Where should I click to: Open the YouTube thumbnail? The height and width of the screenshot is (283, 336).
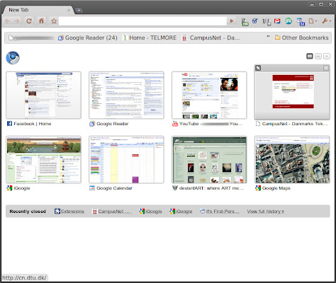click(x=209, y=96)
